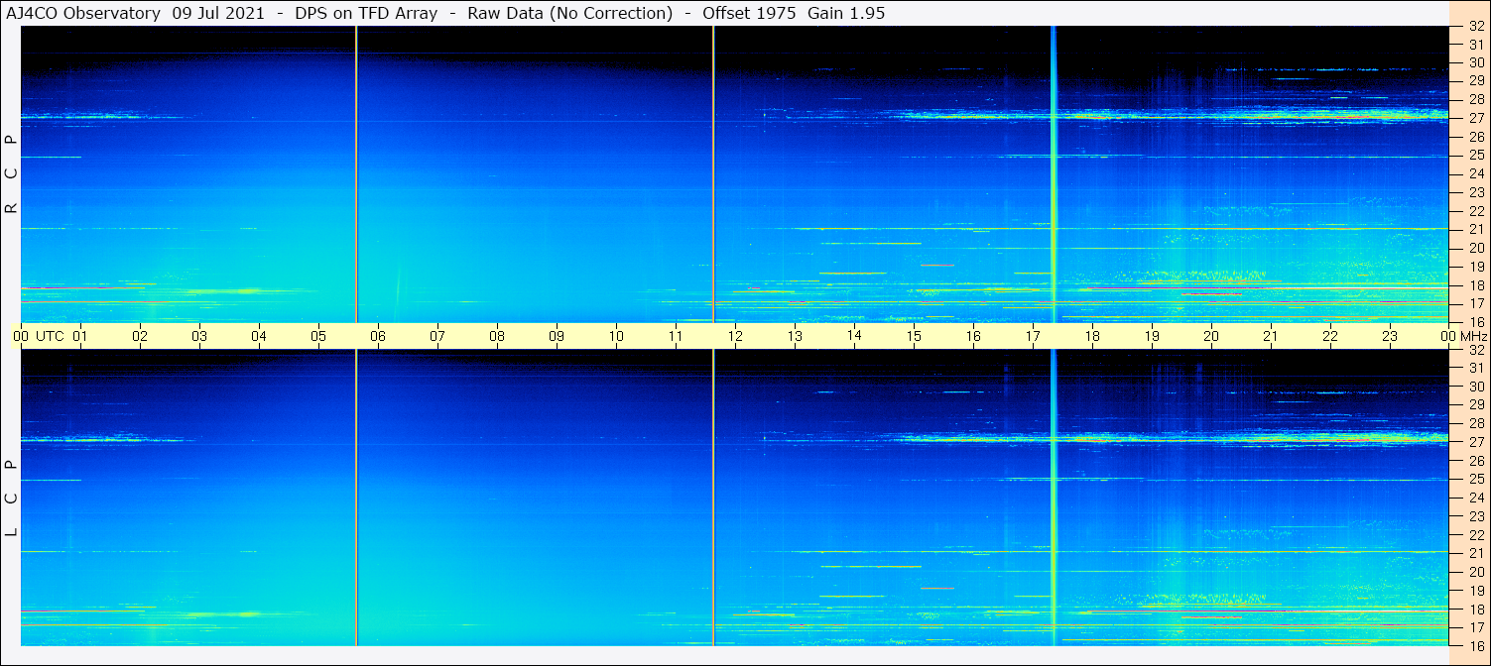Image resolution: width=1491 pixels, height=666 pixels.
Task: Select the 18 hour tick on time axis
Action: click(1092, 336)
